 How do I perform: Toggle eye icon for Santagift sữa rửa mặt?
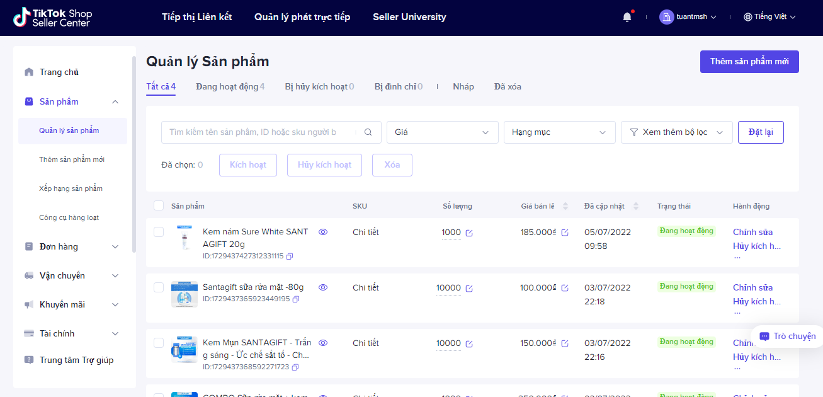[323, 287]
